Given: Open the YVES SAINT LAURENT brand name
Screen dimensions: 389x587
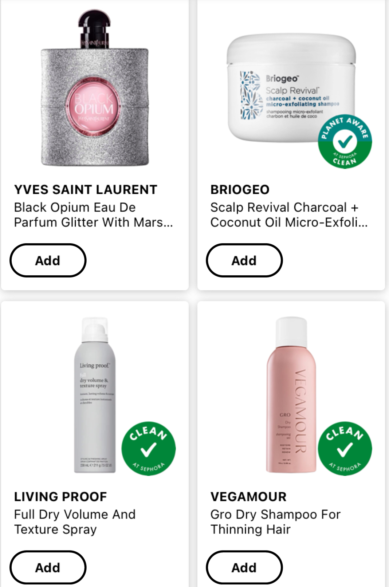Looking at the screenshot, I should pyautogui.click(x=86, y=190).
